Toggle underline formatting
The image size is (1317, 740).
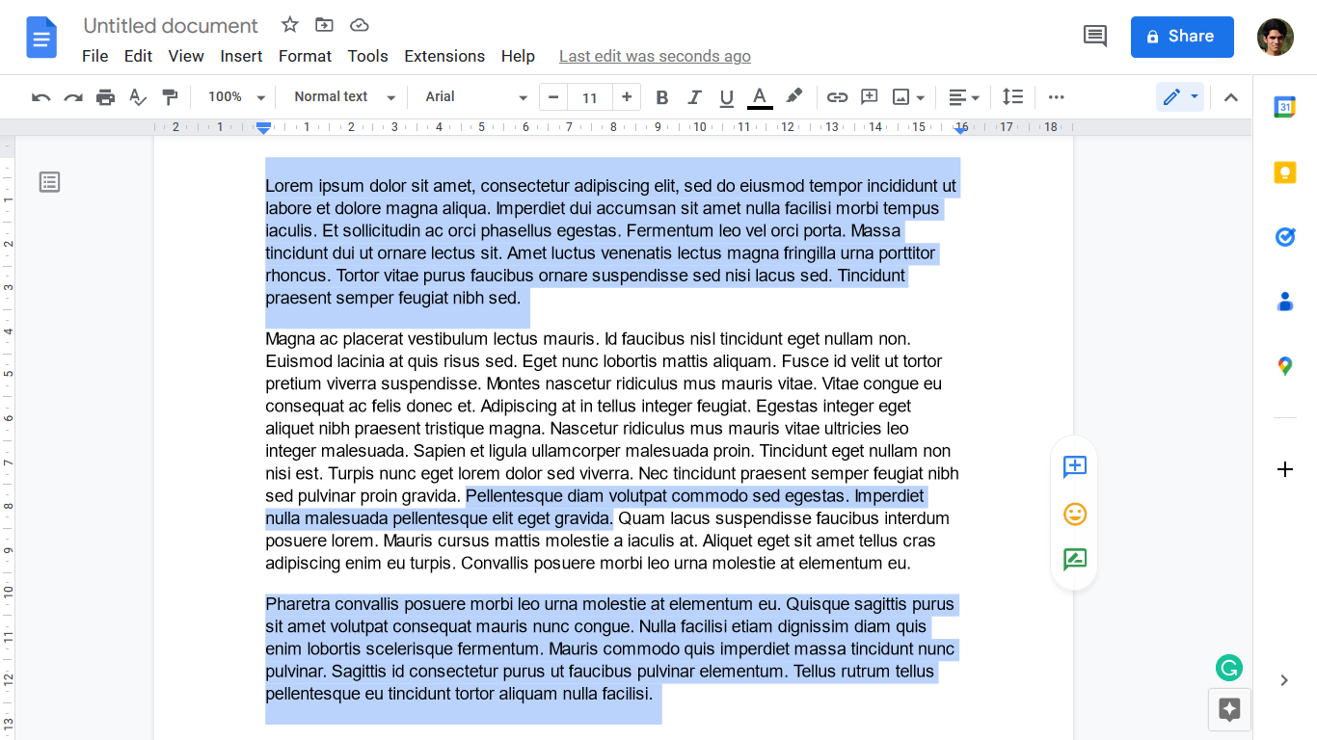(726, 96)
